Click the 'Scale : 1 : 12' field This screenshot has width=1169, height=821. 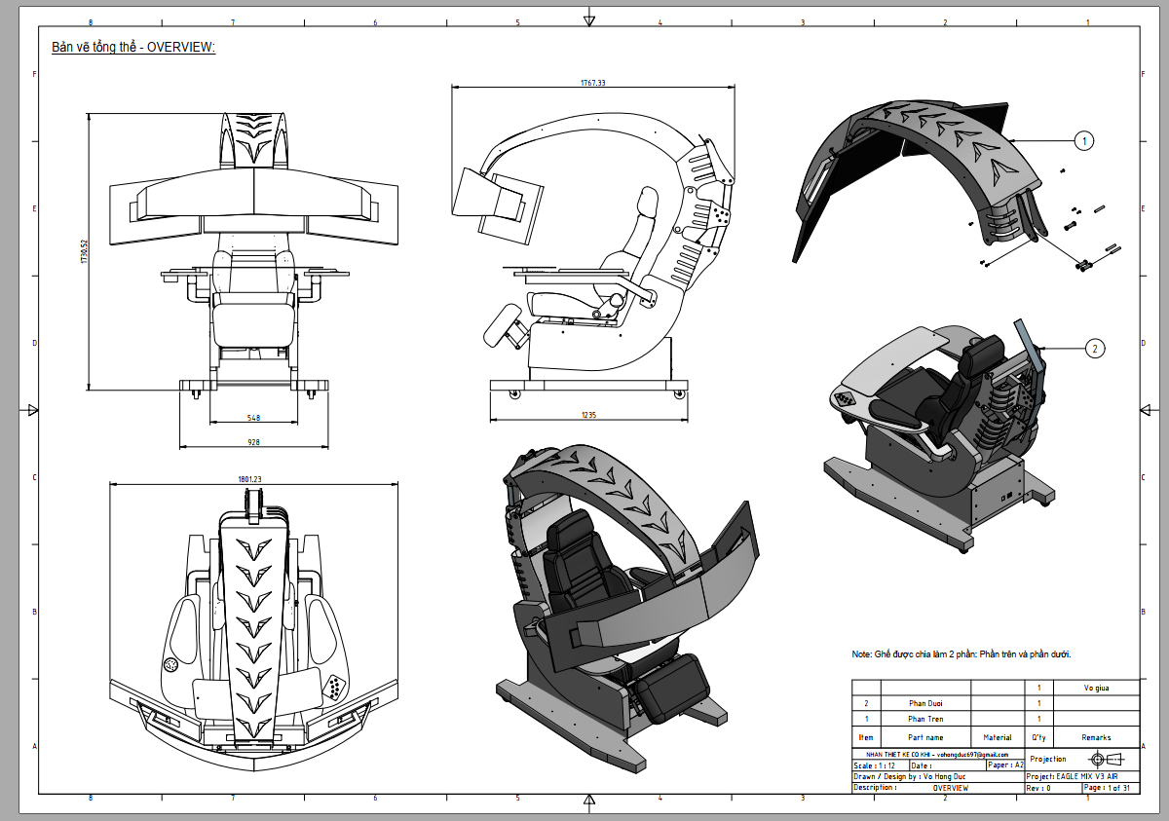click(x=881, y=765)
